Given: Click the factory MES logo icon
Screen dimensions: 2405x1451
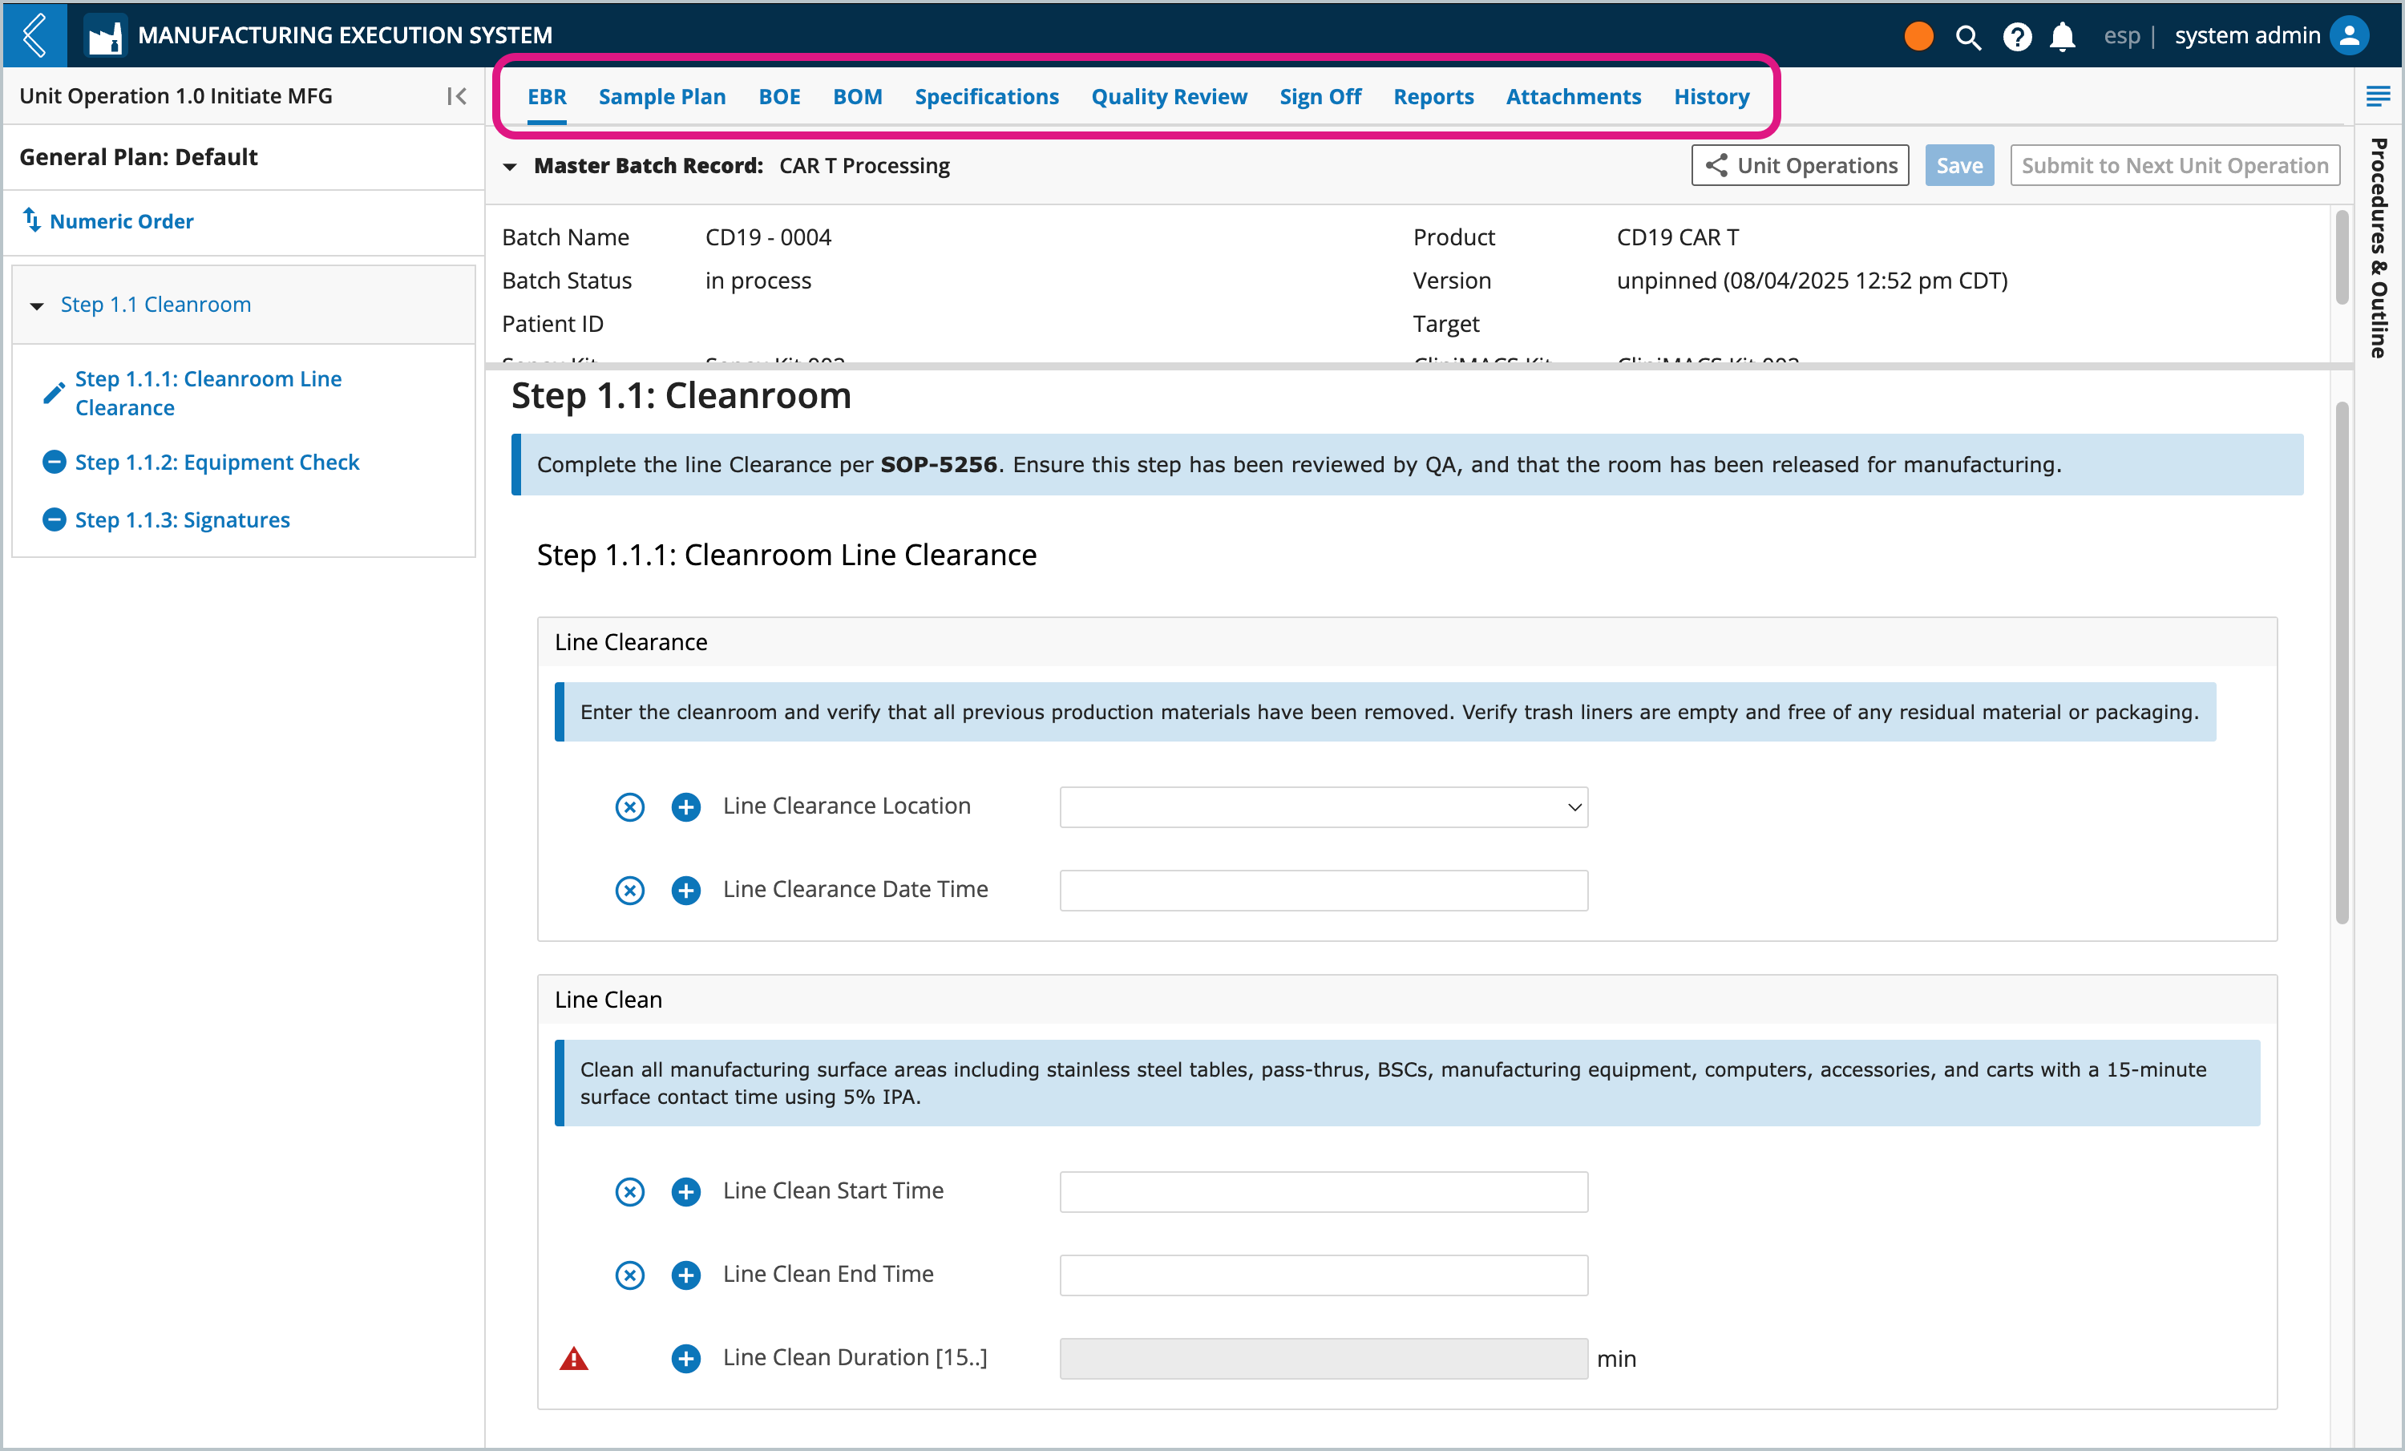Looking at the screenshot, I should pos(104,36).
